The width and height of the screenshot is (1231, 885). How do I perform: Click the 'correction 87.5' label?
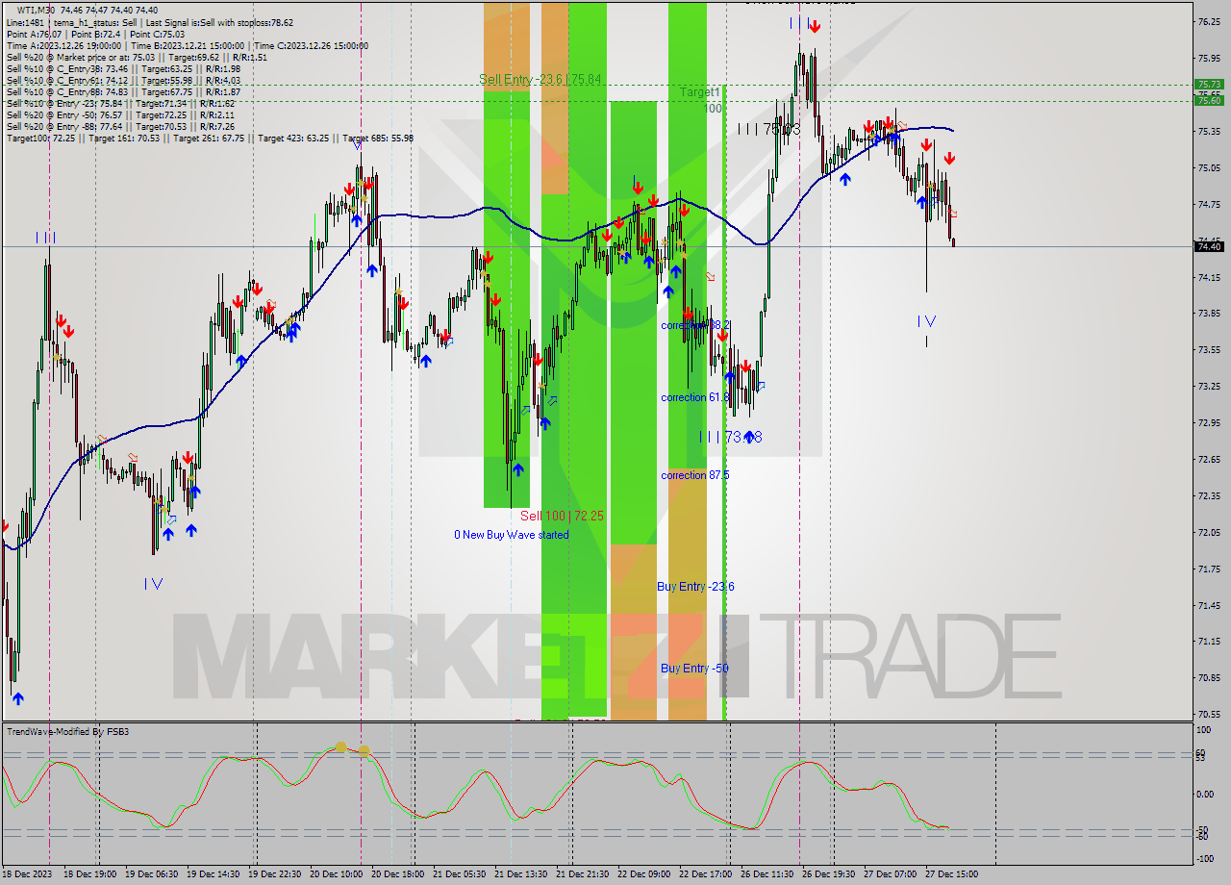695,475
